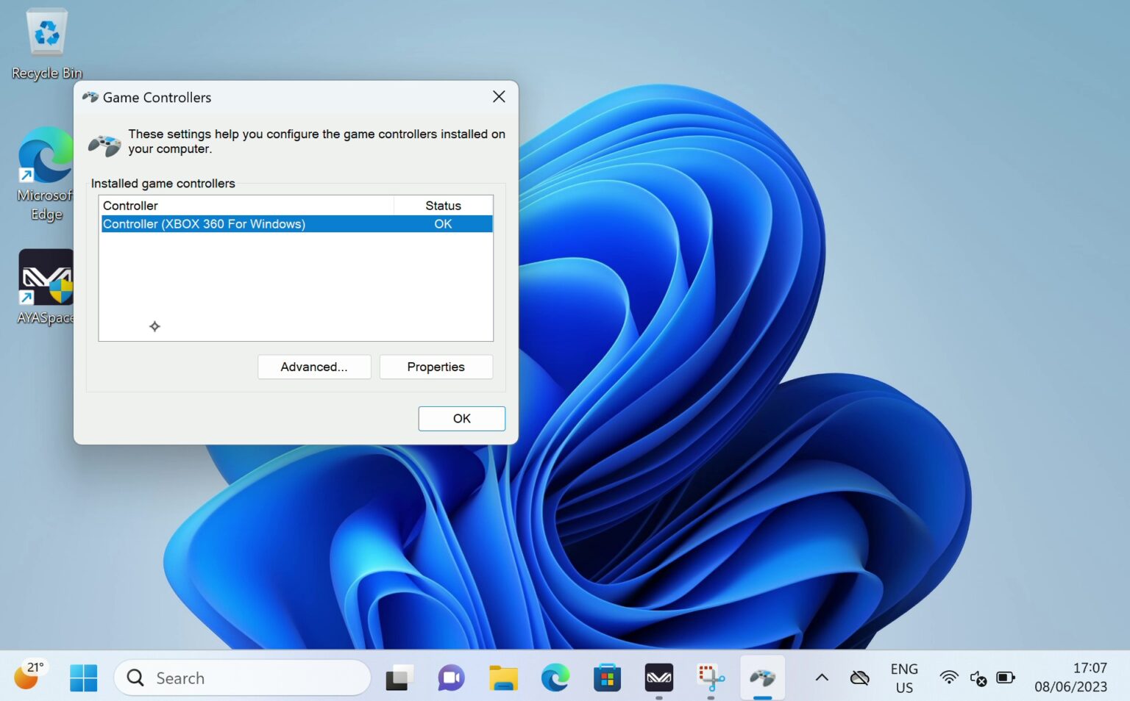Image resolution: width=1130 pixels, height=701 pixels.
Task: Open Microsoft Store from the taskbar
Action: pos(607,677)
